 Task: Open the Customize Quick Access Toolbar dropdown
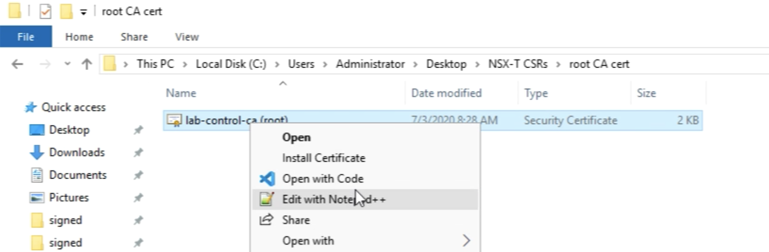click(x=83, y=12)
